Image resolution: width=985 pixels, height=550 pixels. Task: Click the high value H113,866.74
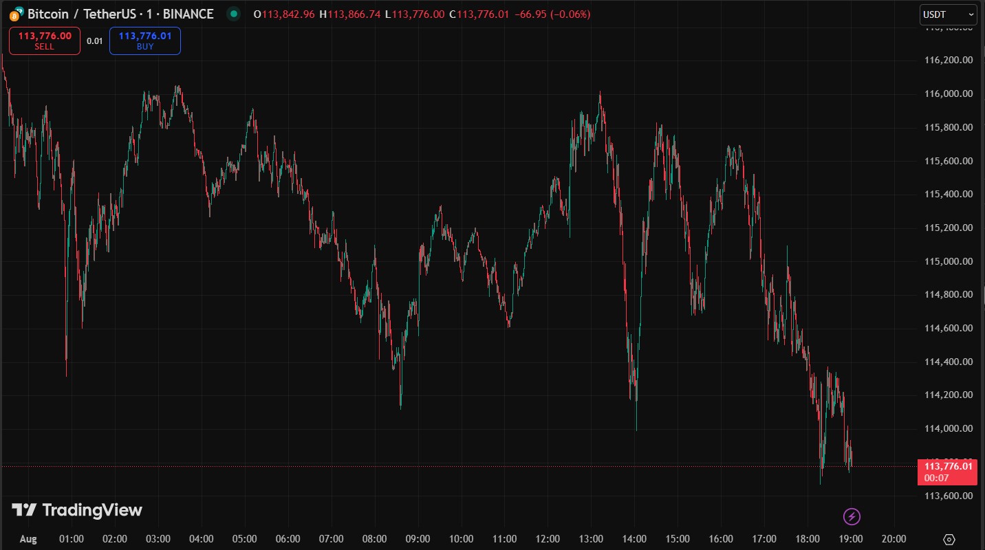(x=350, y=14)
